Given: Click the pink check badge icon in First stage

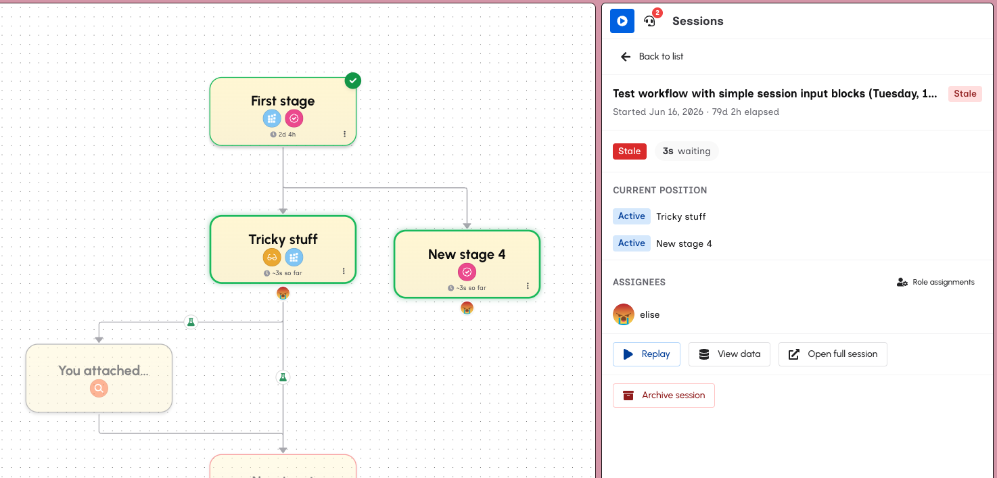Looking at the screenshot, I should point(294,119).
